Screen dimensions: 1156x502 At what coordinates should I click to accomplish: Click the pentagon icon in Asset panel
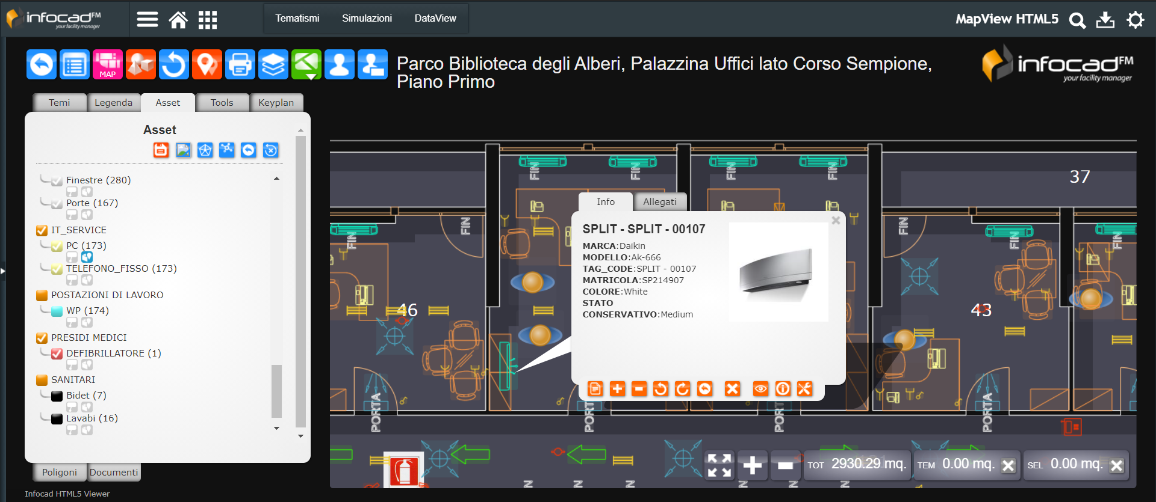205,150
